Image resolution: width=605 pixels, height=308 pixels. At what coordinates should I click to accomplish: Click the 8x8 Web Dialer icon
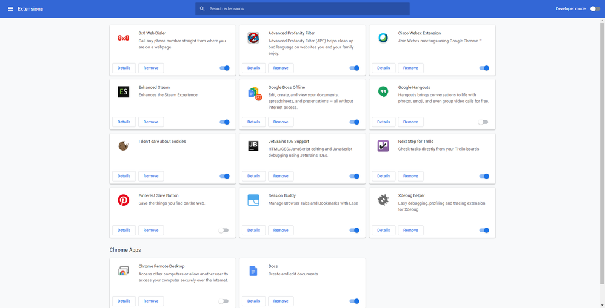[x=123, y=38]
